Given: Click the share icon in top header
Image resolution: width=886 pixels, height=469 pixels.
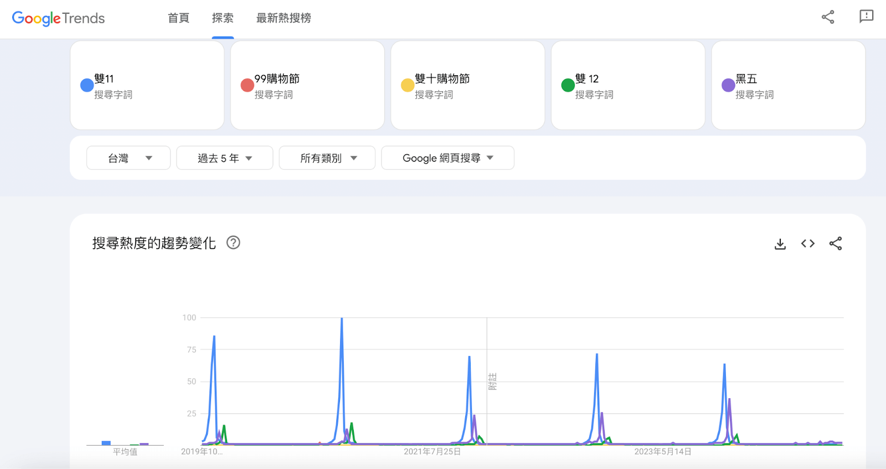Looking at the screenshot, I should 828,17.
